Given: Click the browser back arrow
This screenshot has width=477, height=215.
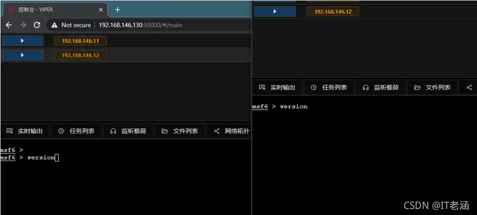Looking at the screenshot, I should click(9, 25).
